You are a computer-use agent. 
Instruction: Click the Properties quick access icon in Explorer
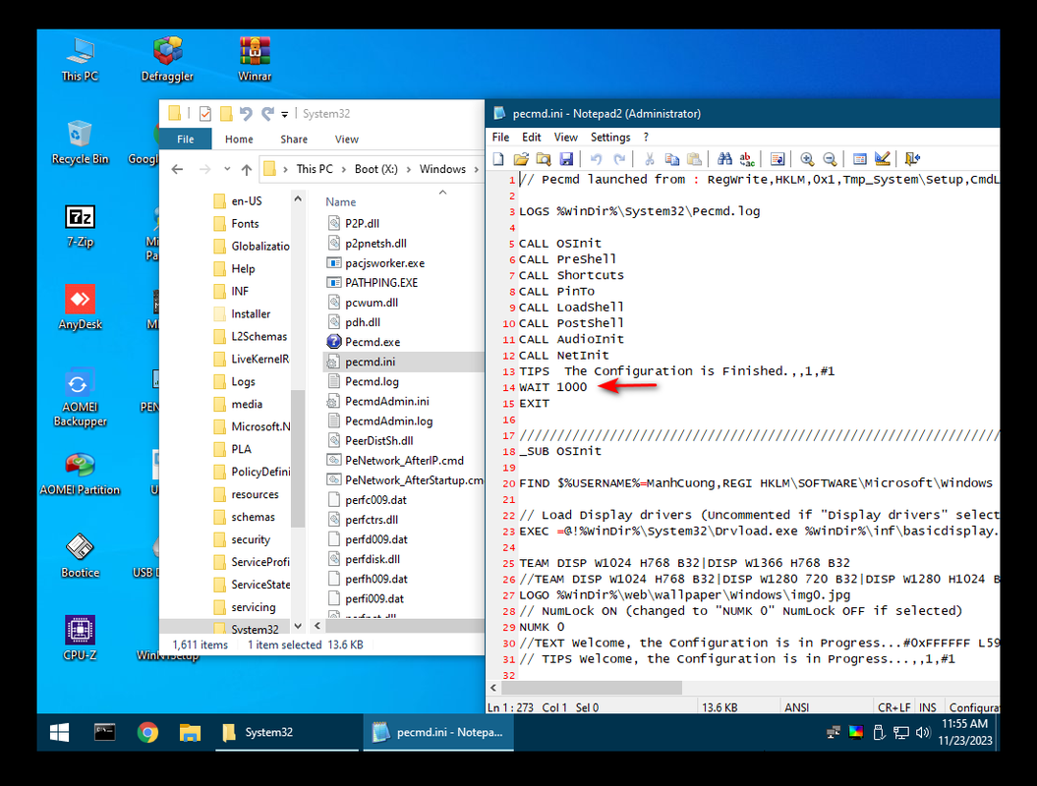click(x=205, y=114)
